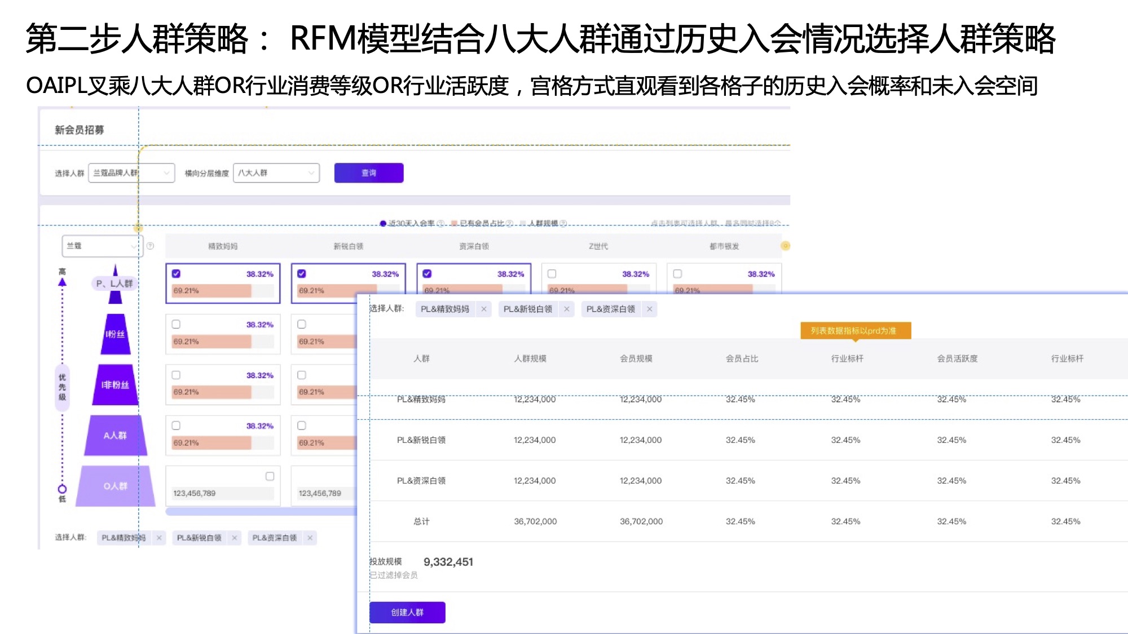Click the 创建人群 create audience button

click(407, 612)
